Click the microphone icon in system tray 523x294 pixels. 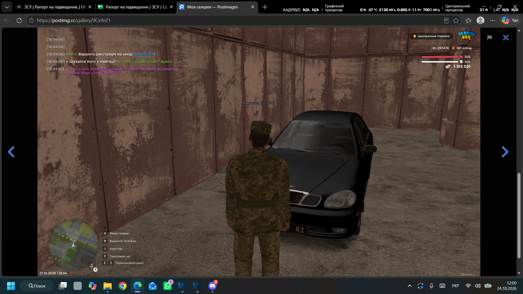pos(431,286)
